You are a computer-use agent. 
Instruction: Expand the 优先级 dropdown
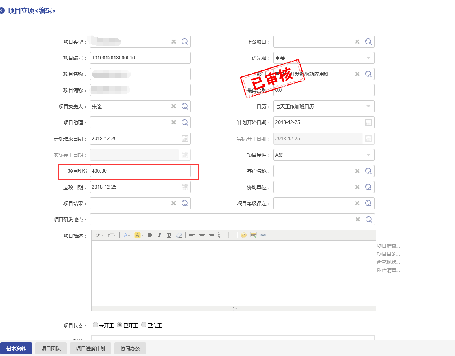point(368,58)
